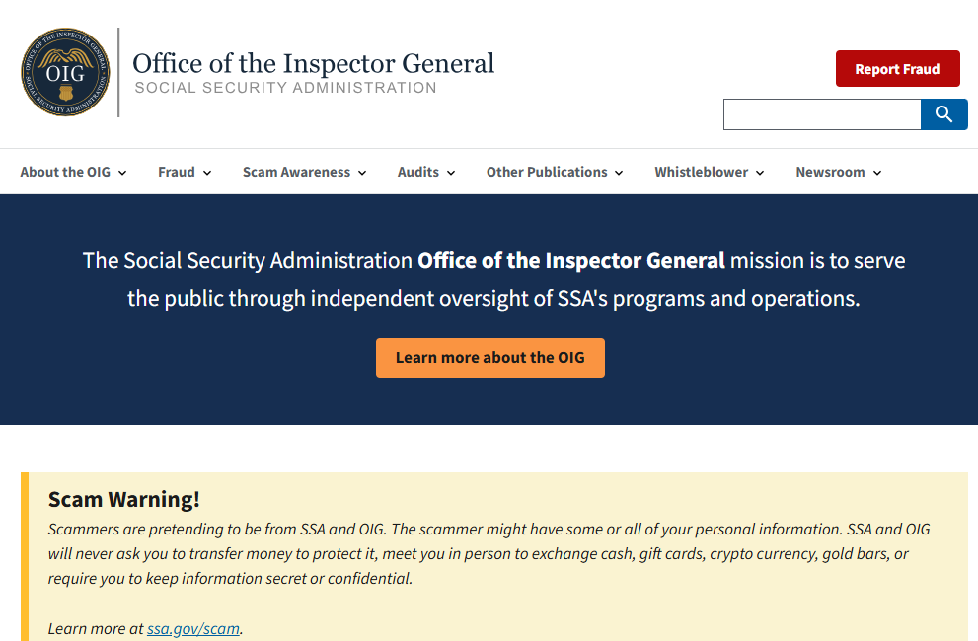Screen dimensions: 978x641
Task: Open the Whistleblower menu
Action: click(x=702, y=172)
